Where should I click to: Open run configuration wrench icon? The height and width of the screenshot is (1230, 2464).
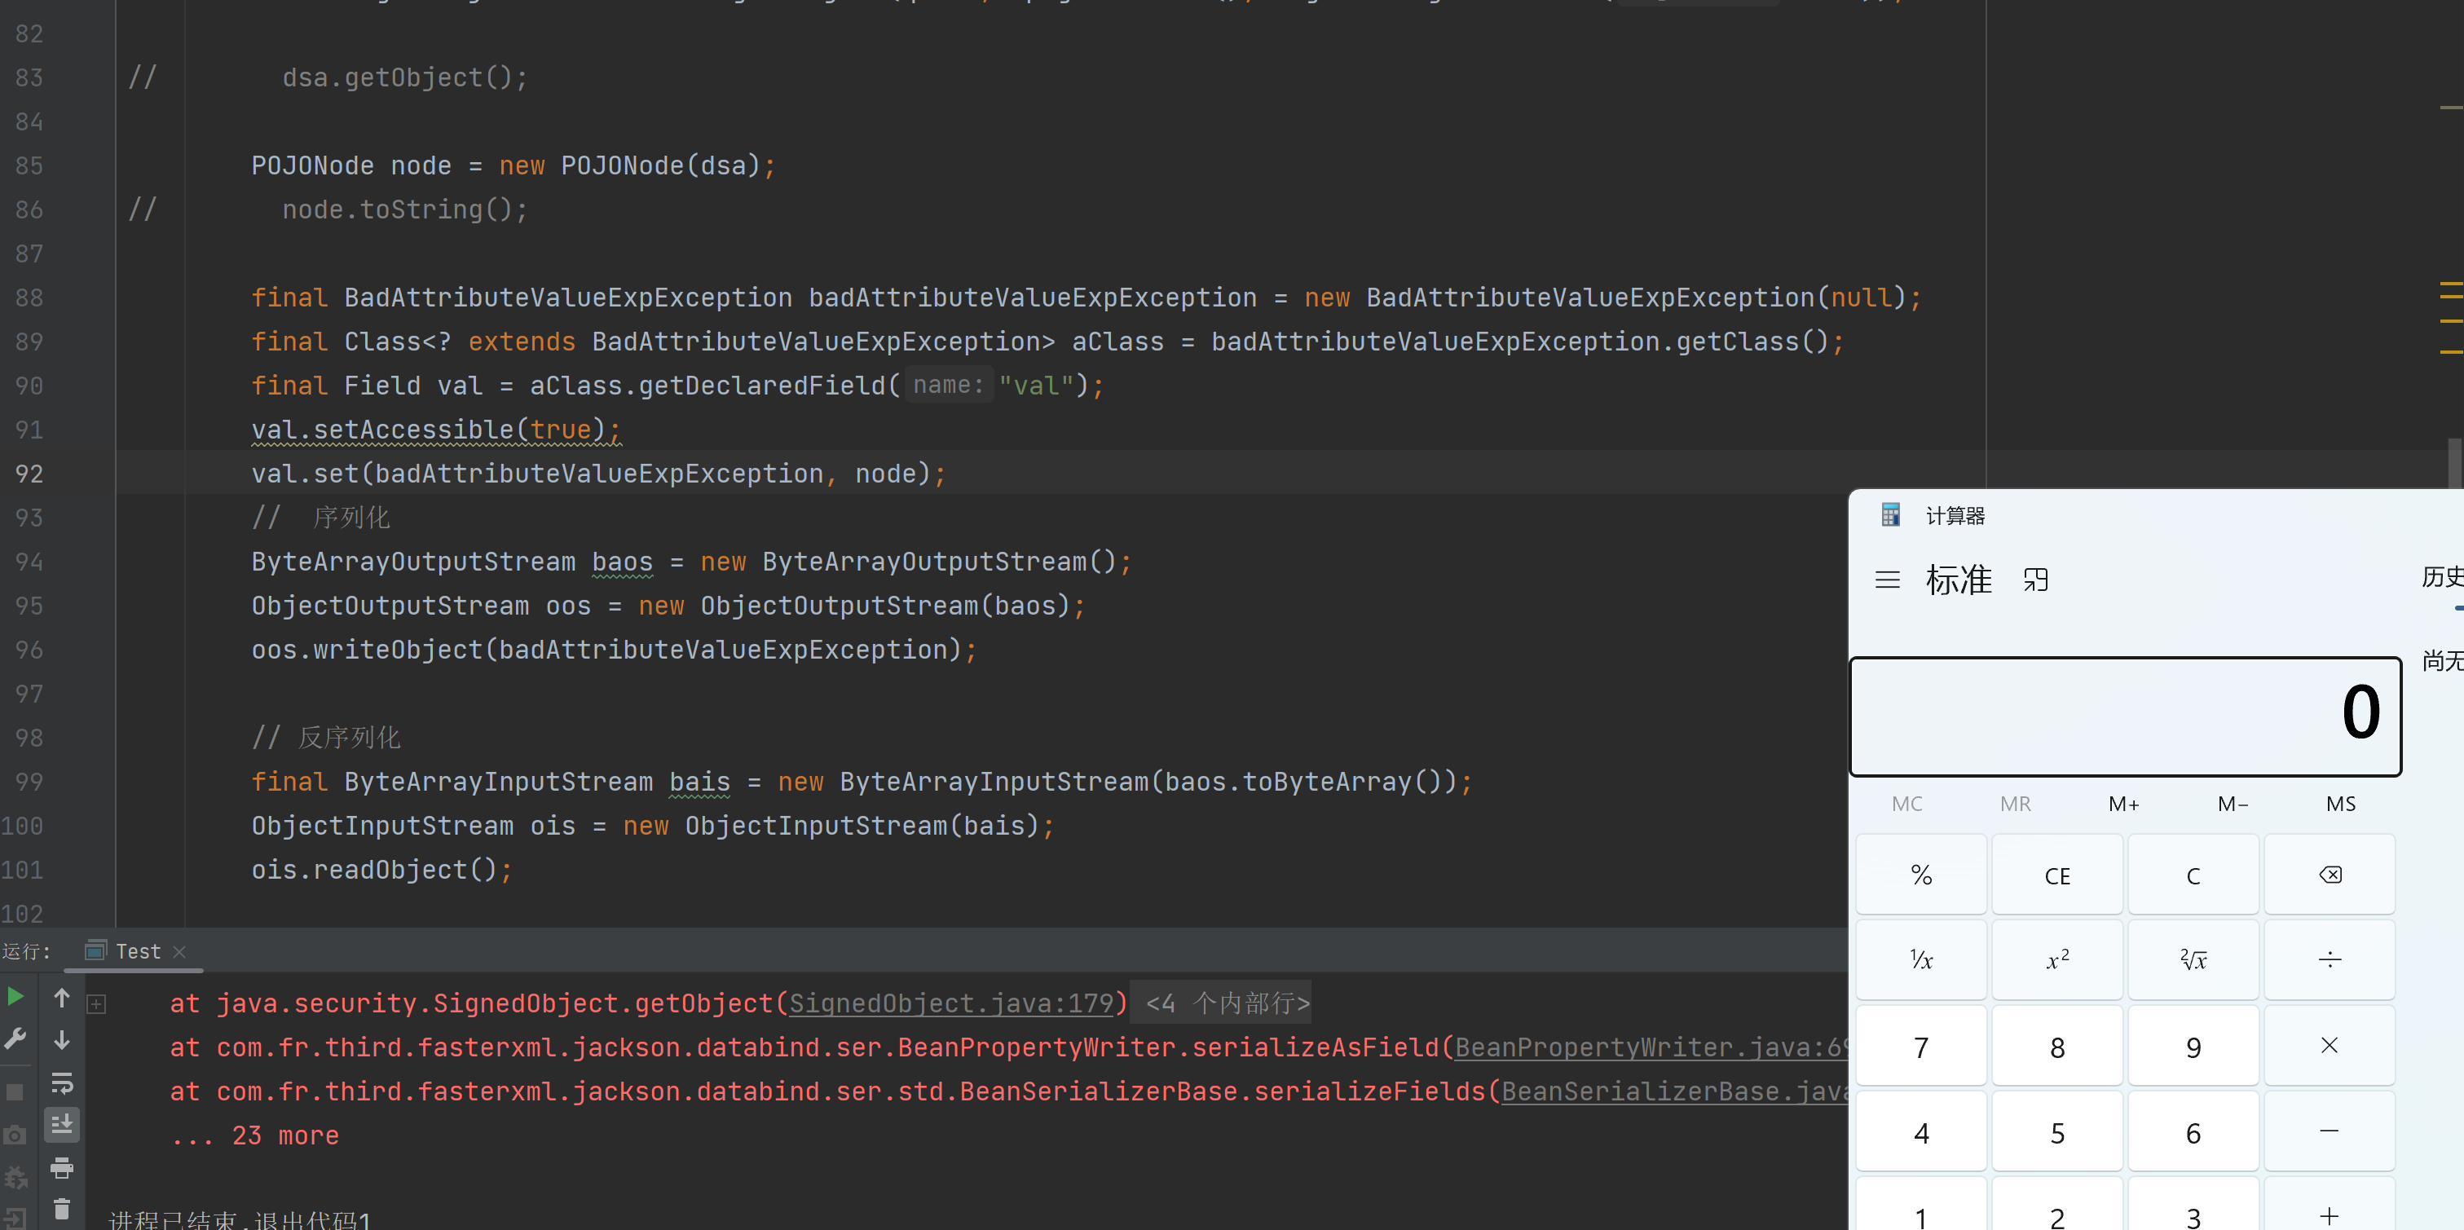(x=15, y=1038)
